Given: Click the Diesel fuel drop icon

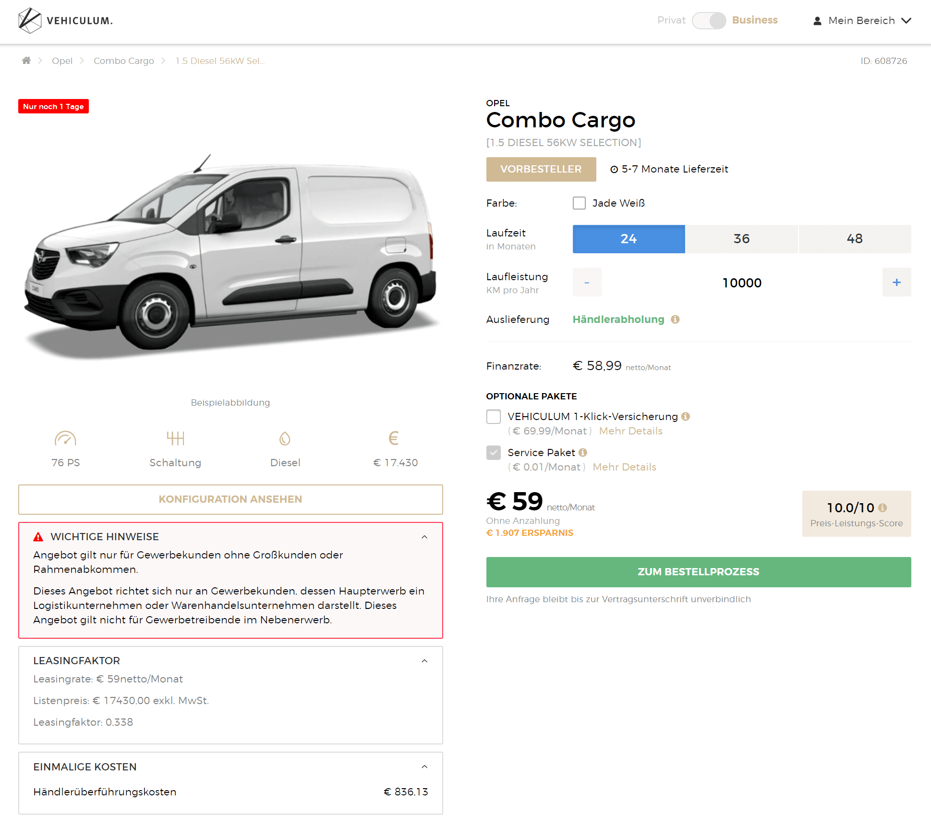Looking at the screenshot, I should [x=285, y=438].
